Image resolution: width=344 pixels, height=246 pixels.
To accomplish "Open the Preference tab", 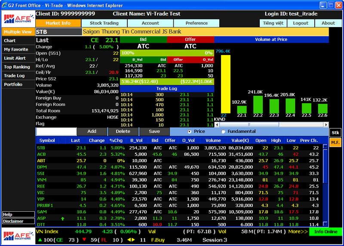I will 197,23.
